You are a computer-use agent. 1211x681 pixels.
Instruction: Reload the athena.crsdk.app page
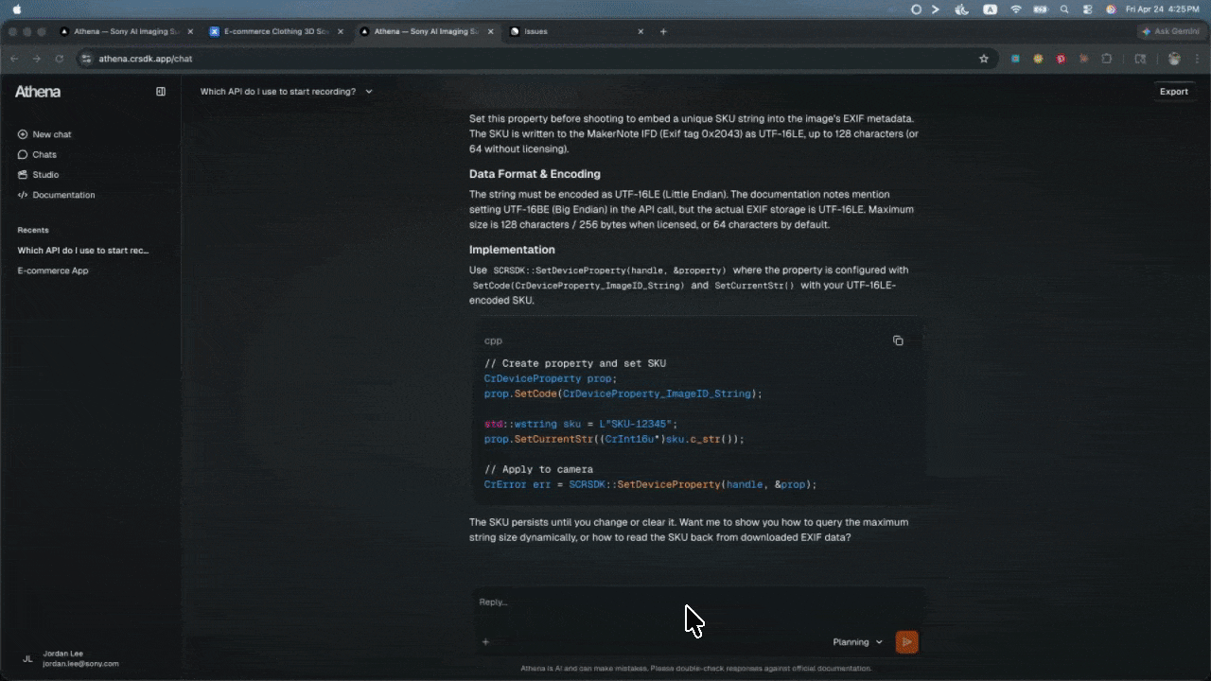pyautogui.click(x=59, y=59)
